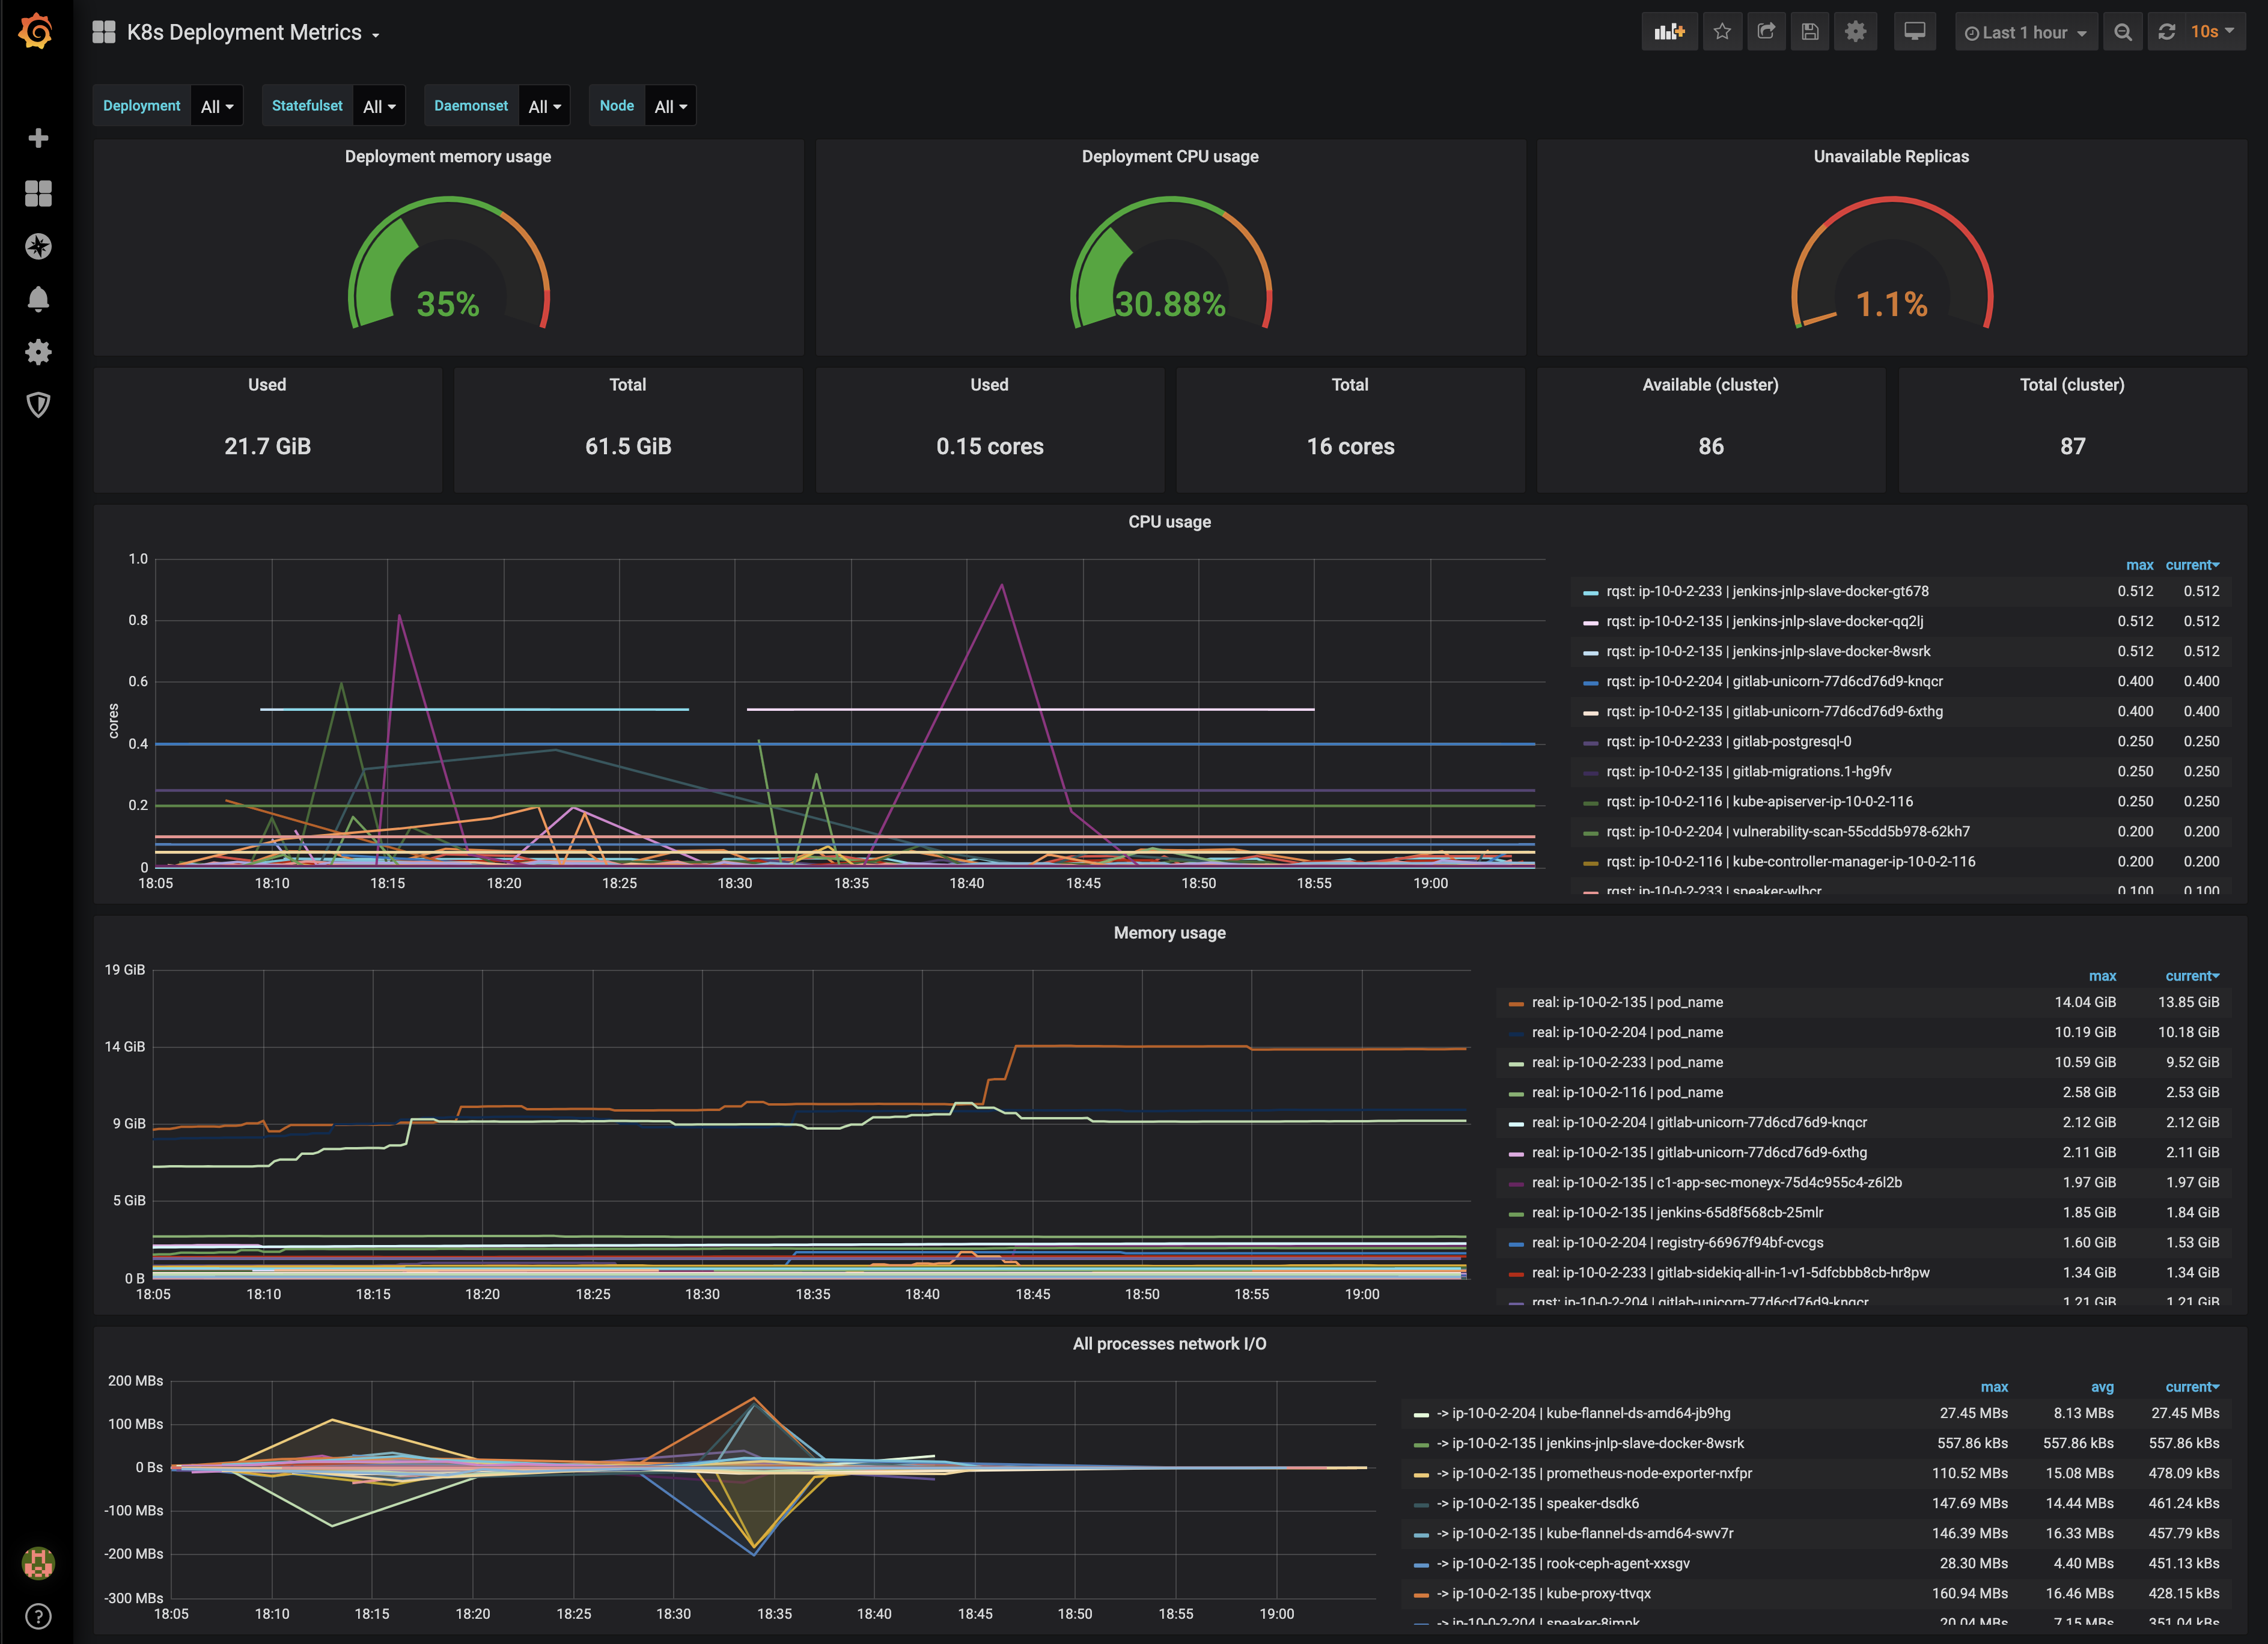Click the dashboard grid icon beside title
This screenshot has height=1644, width=2268.
103,32
